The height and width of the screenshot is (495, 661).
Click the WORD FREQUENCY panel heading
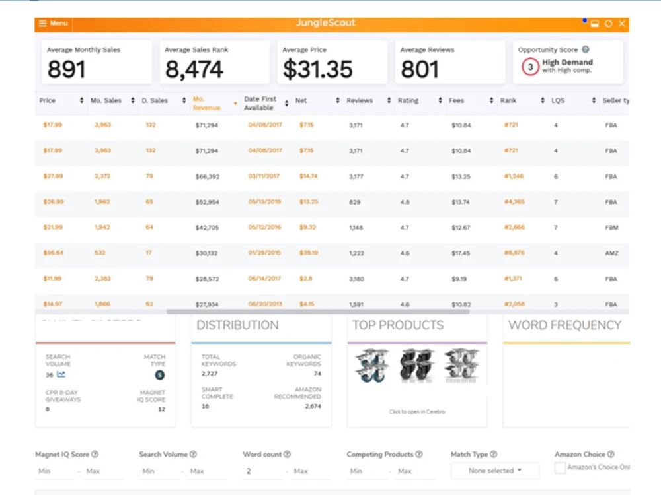(564, 325)
